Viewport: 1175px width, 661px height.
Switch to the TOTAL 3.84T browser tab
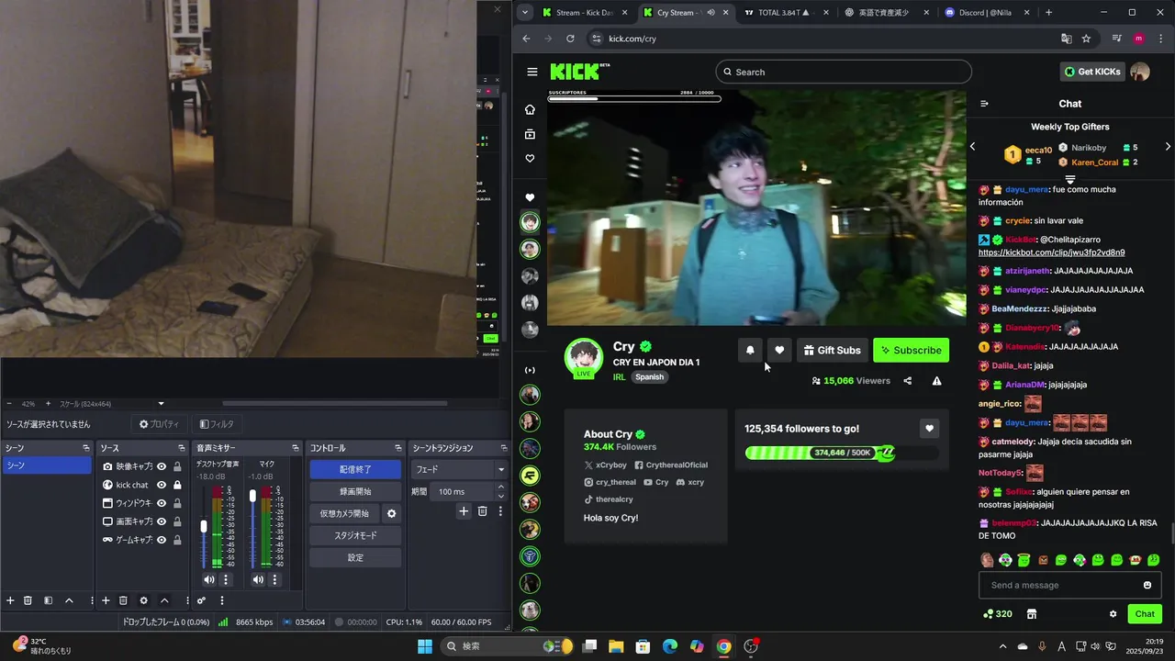pos(786,13)
